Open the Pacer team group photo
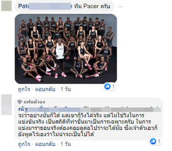 click(66, 49)
